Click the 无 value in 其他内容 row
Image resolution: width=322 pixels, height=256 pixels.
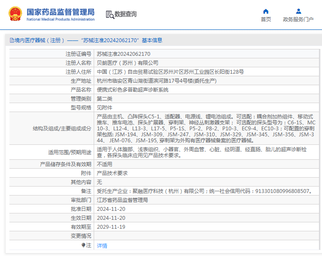tap(99, 182)
